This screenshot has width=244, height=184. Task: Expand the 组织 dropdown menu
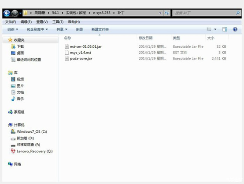(x=13, y=29)
